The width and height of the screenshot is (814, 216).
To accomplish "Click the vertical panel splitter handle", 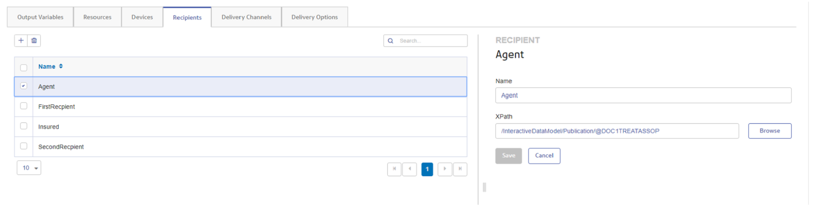I will [x=484, y=187].
